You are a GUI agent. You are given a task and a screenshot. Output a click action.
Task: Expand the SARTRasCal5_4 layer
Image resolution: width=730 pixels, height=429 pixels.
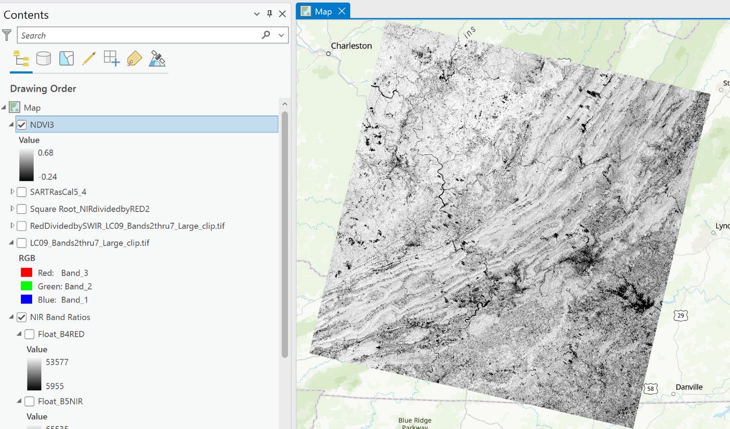point(12,192)
